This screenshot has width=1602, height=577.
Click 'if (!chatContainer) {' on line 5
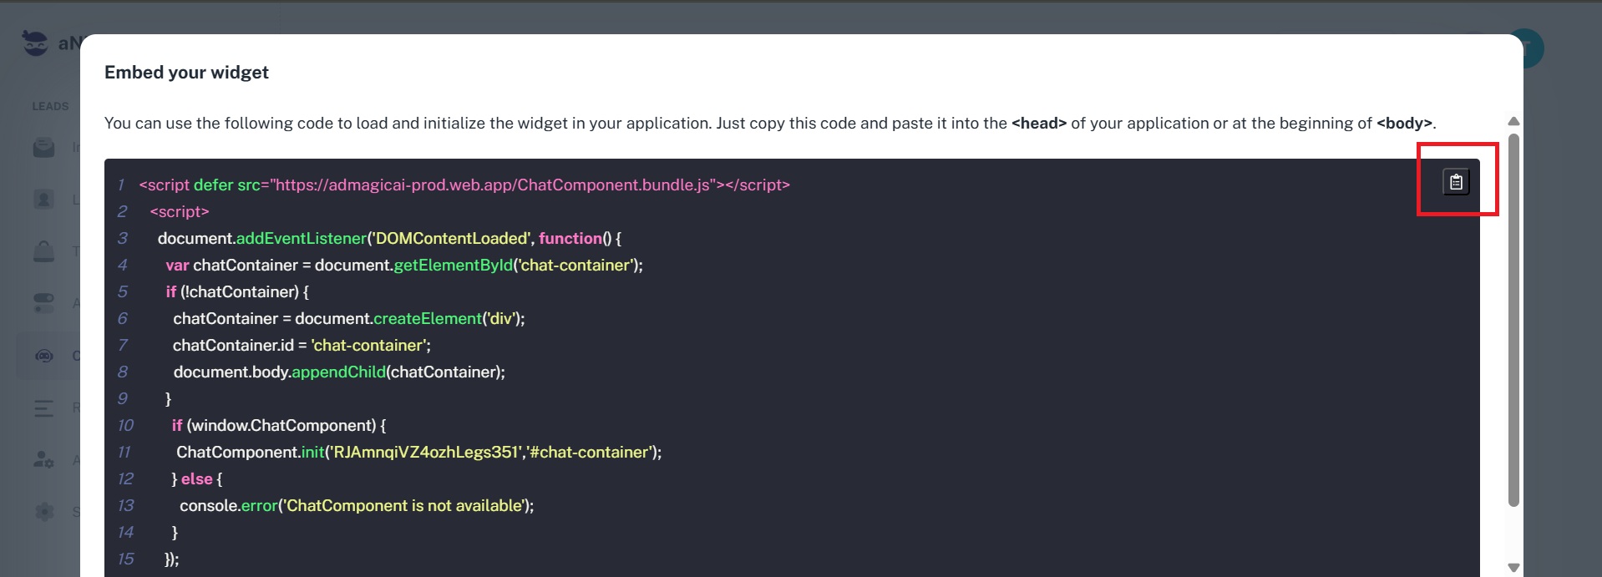tap(237, 292)
